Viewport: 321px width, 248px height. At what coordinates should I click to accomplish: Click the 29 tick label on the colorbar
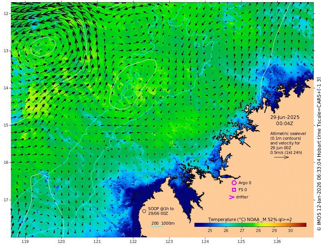pyautogui.click(x=274, y=230)
